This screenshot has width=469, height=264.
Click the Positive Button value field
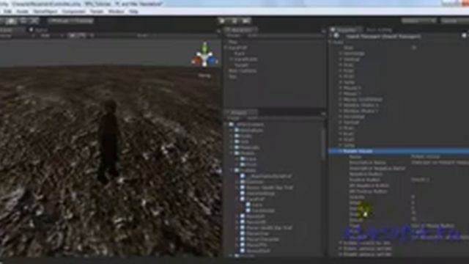[x=440, y=180]
